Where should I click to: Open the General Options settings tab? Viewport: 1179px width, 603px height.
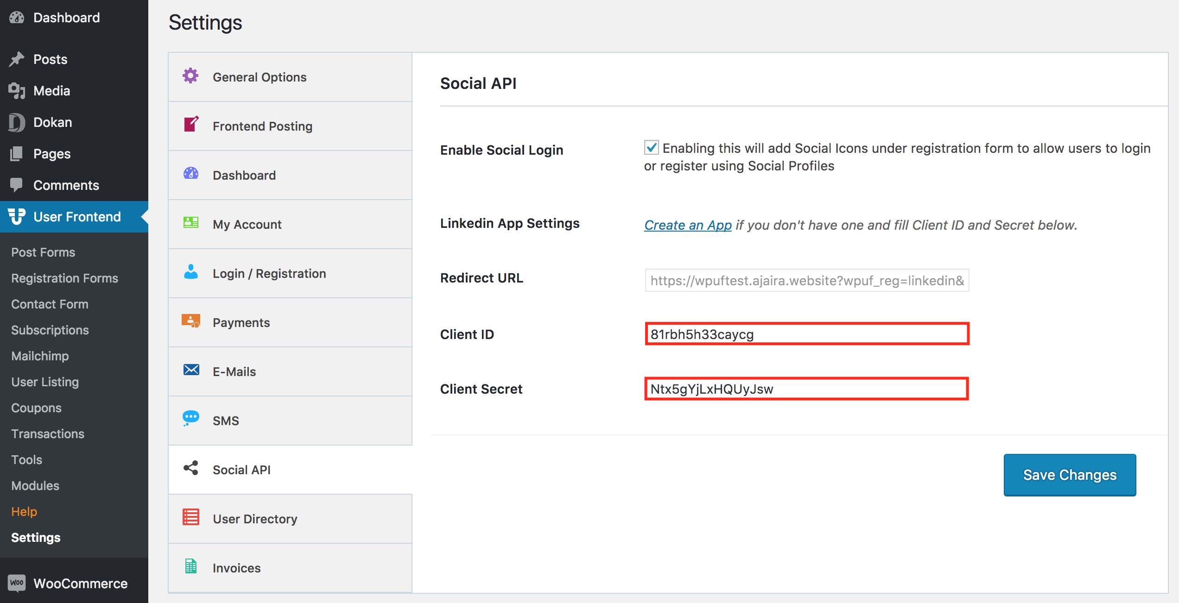click(290, 77)
